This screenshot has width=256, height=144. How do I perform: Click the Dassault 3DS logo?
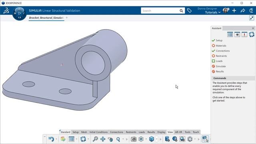[x=6, y=11]
